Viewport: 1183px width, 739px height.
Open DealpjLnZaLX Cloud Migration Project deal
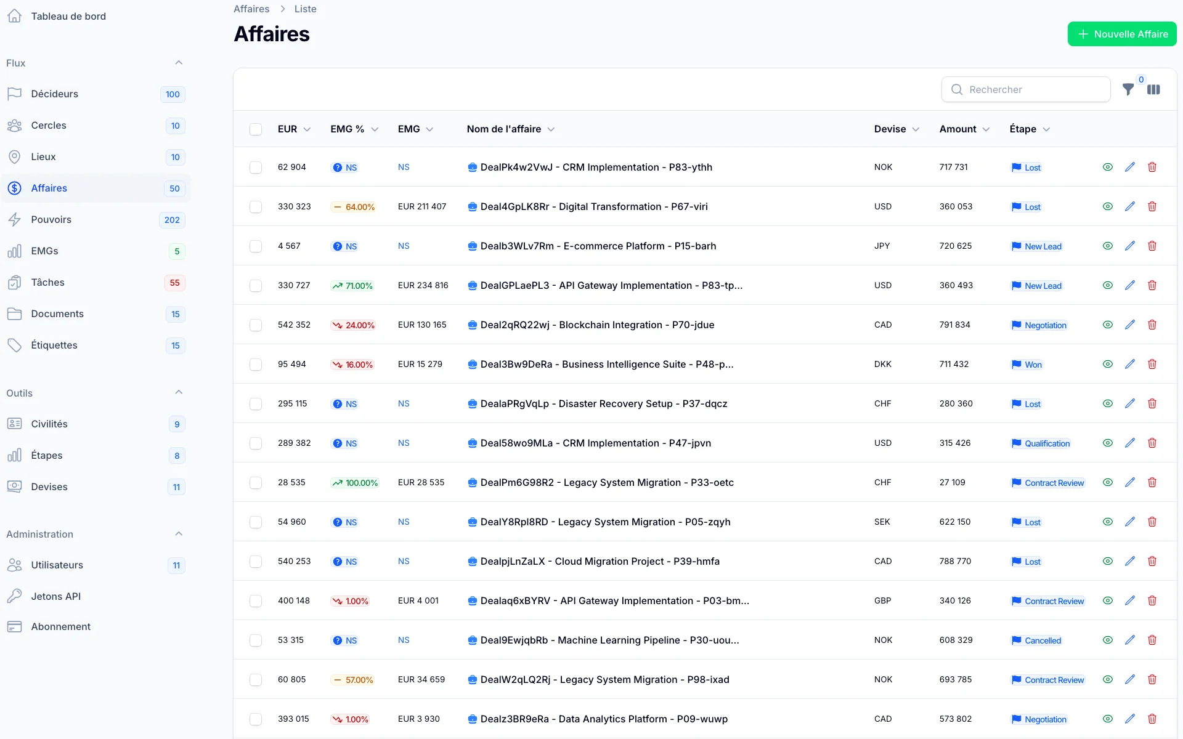click(x=600, y=561)
